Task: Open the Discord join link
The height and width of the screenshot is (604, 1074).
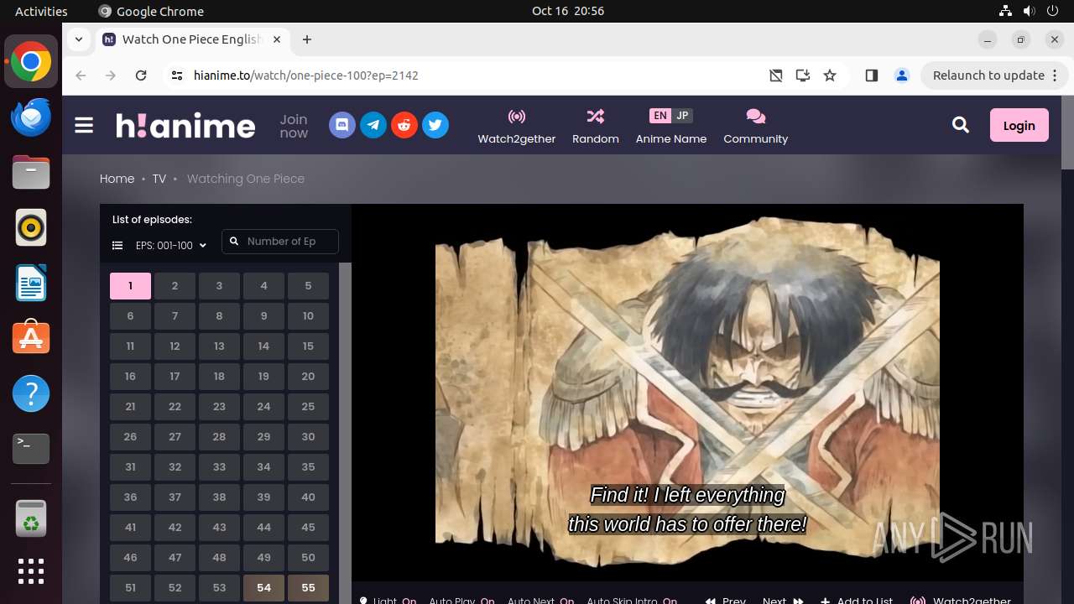Action: pyautogui.click(x=341, y=126)
